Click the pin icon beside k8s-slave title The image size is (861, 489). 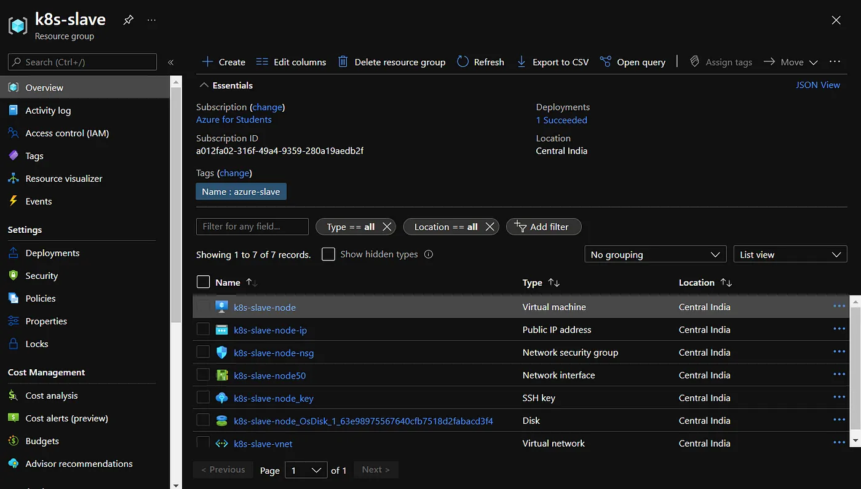128,20
